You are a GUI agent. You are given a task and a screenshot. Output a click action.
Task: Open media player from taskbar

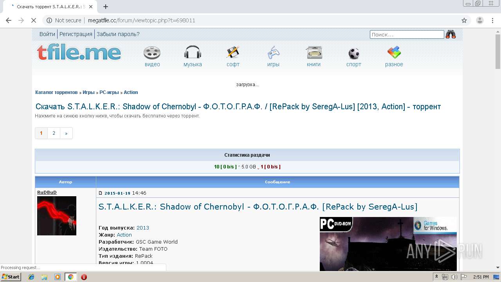click(57, 277)
